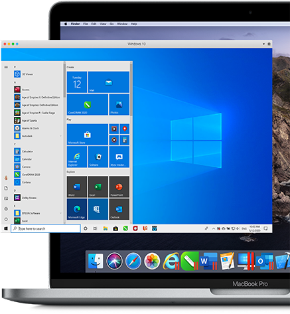
Task: Open the Xbox Insider tile
Action: [119, 157]
